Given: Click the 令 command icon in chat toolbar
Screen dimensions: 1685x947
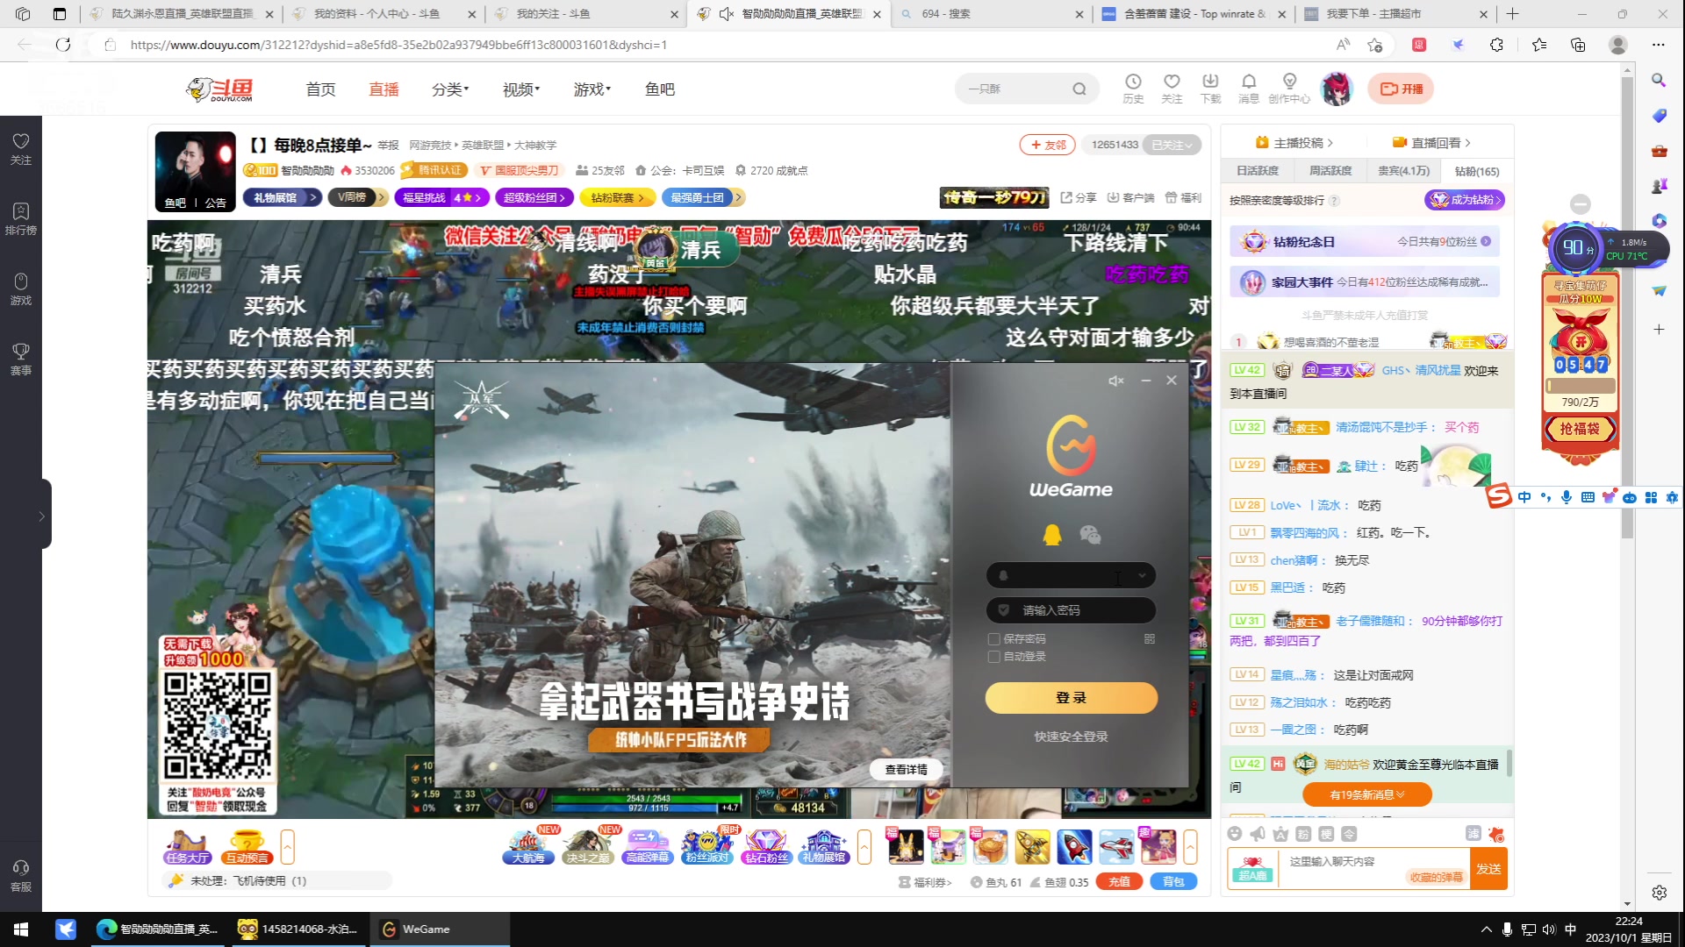Looking at the screenshot, I should click(1349, 834).
